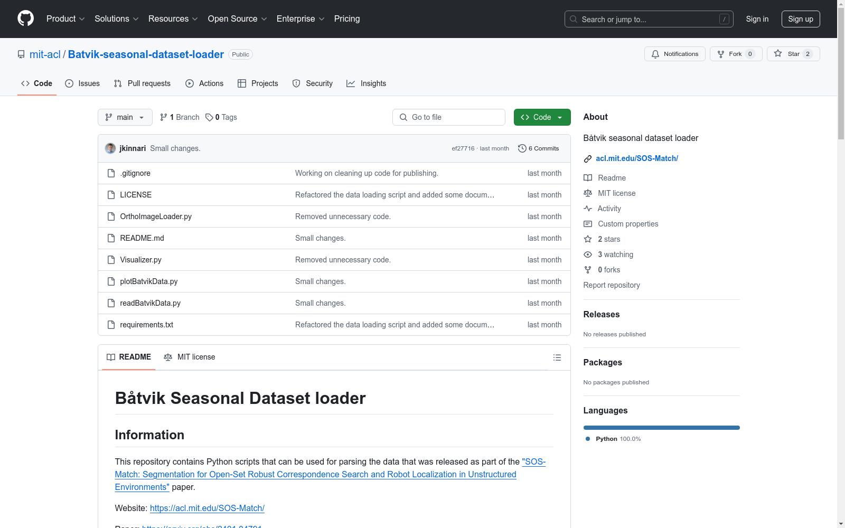
Task: Open the plotBatvikData.py file
Action: pyautogui.click(x=149, y=281)
